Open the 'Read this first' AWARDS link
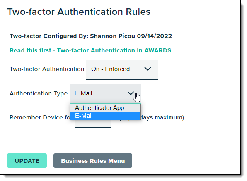The image size is (247, 181). pos(90,50)
